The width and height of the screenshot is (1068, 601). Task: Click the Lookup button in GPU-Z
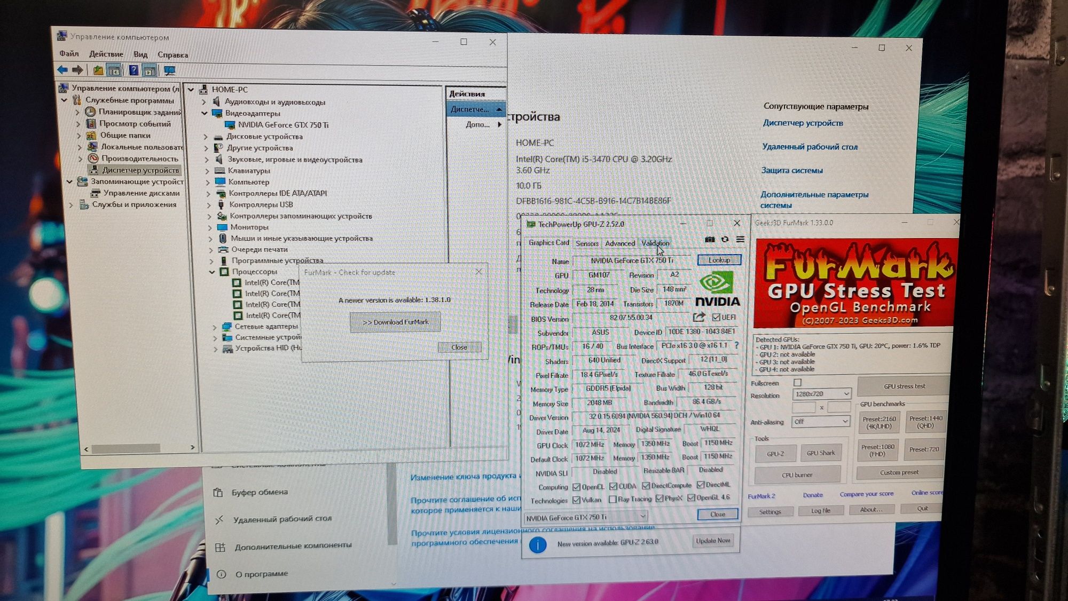point(719,260)
